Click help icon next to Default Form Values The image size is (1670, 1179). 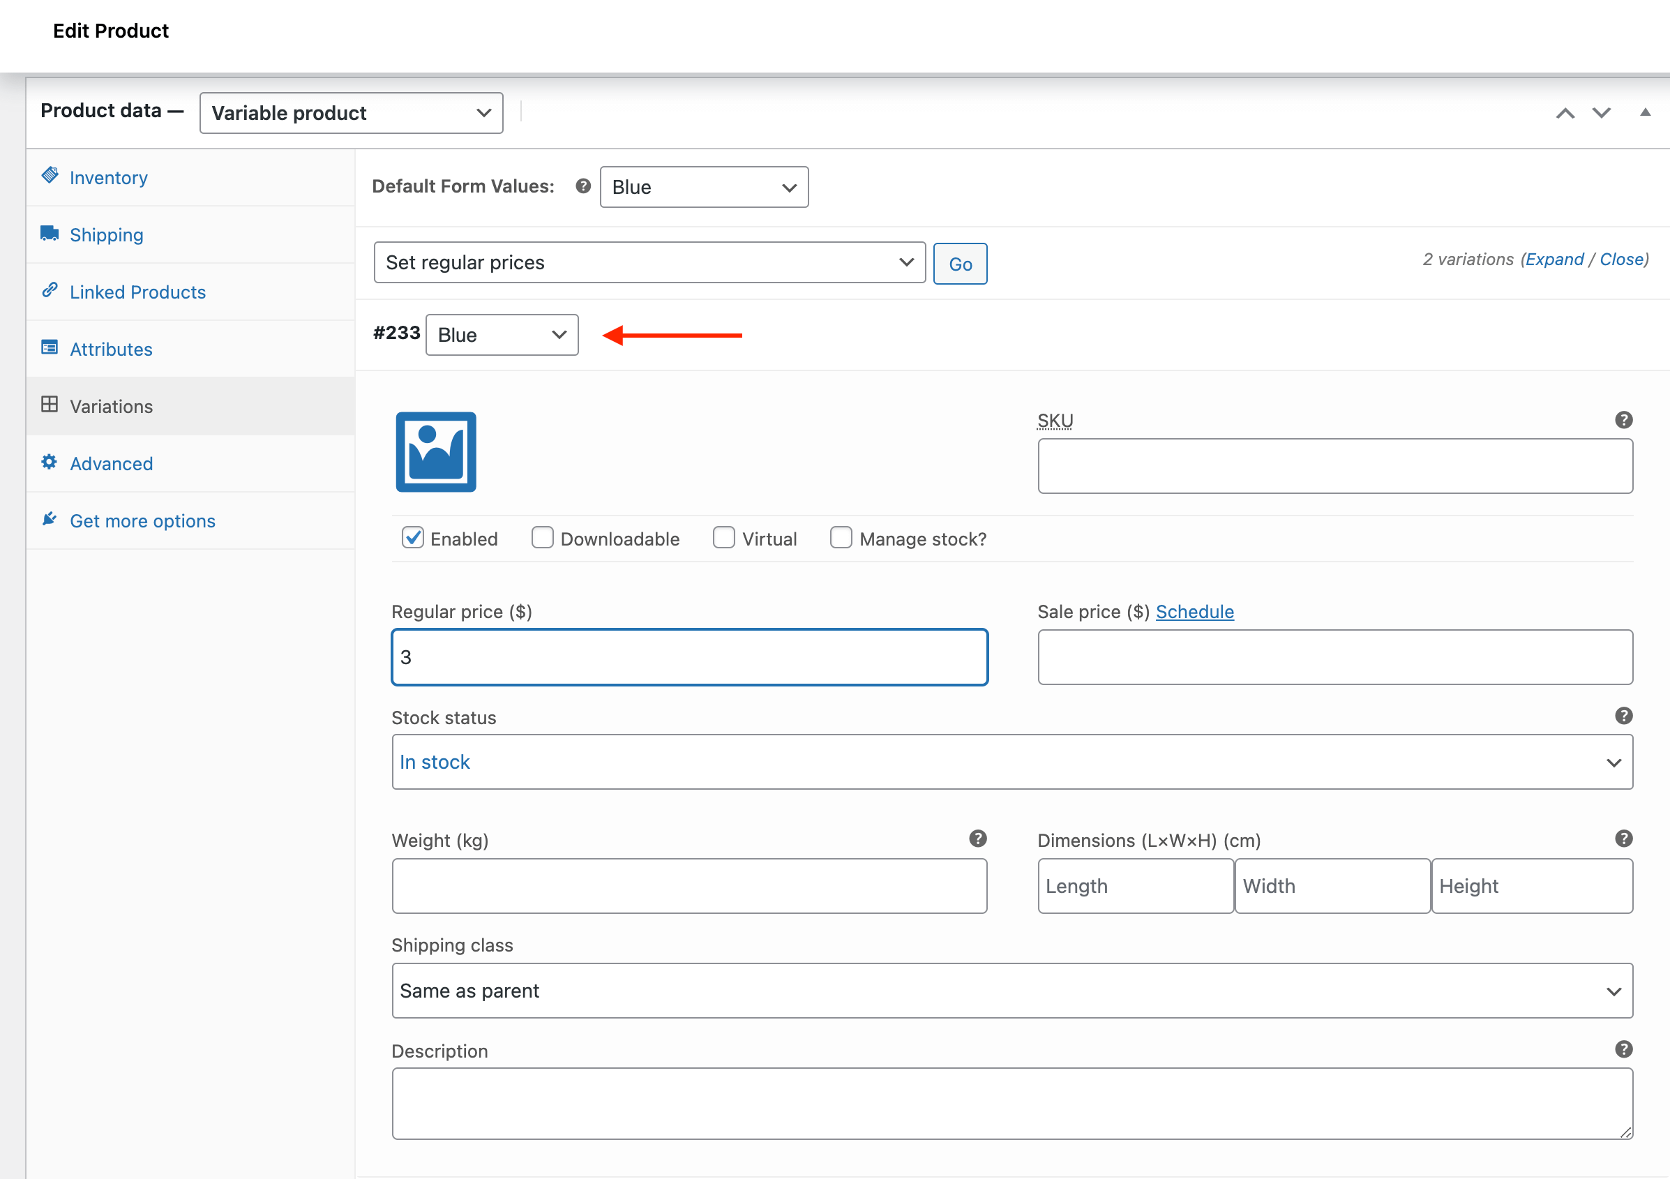coord(582,186)
